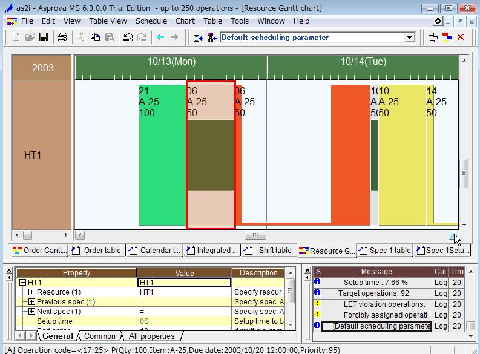Image resolution: width=480 pixels, height=354 pixels.
Task: Switch to the All properties tab
Action: pyautogui.click(x=152, y=336)
